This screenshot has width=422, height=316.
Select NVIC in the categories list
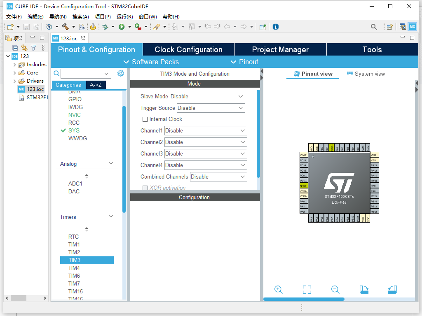[75, 115]
